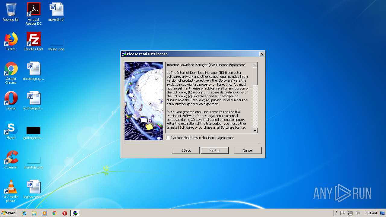
Task: Open Chrome from the taskbar
Action: (x=54, y=213)
